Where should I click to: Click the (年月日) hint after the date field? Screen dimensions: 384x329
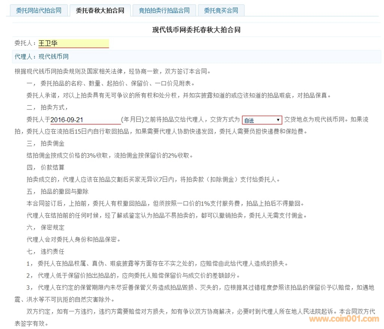click(133, 120)
